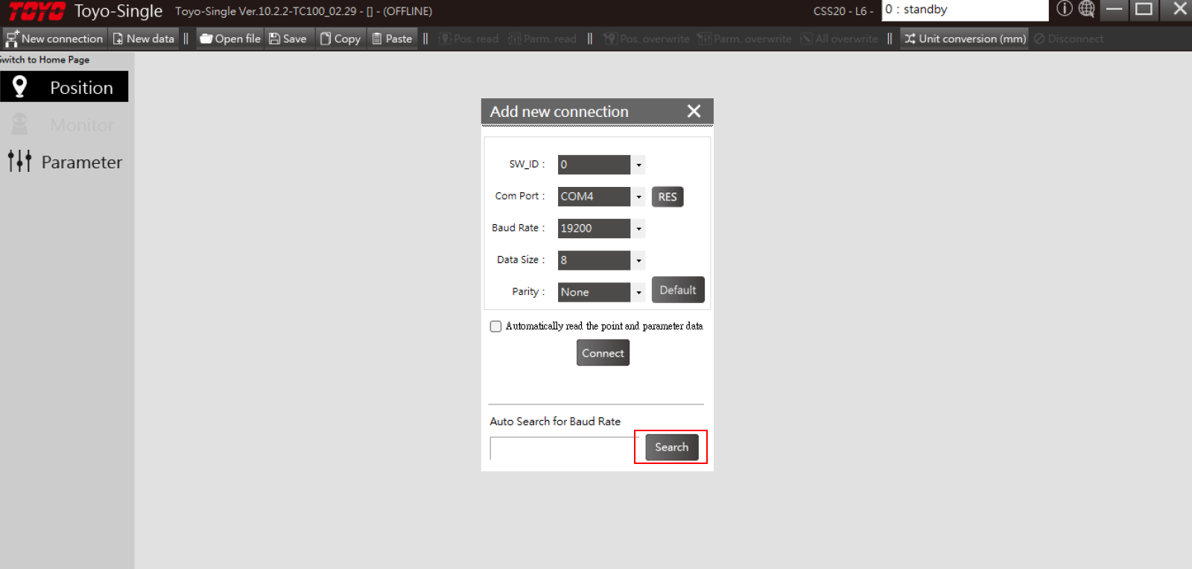1192x569 pixels.
Task: Click the RES button beside Com Port
Action: (x=668, y=197)
